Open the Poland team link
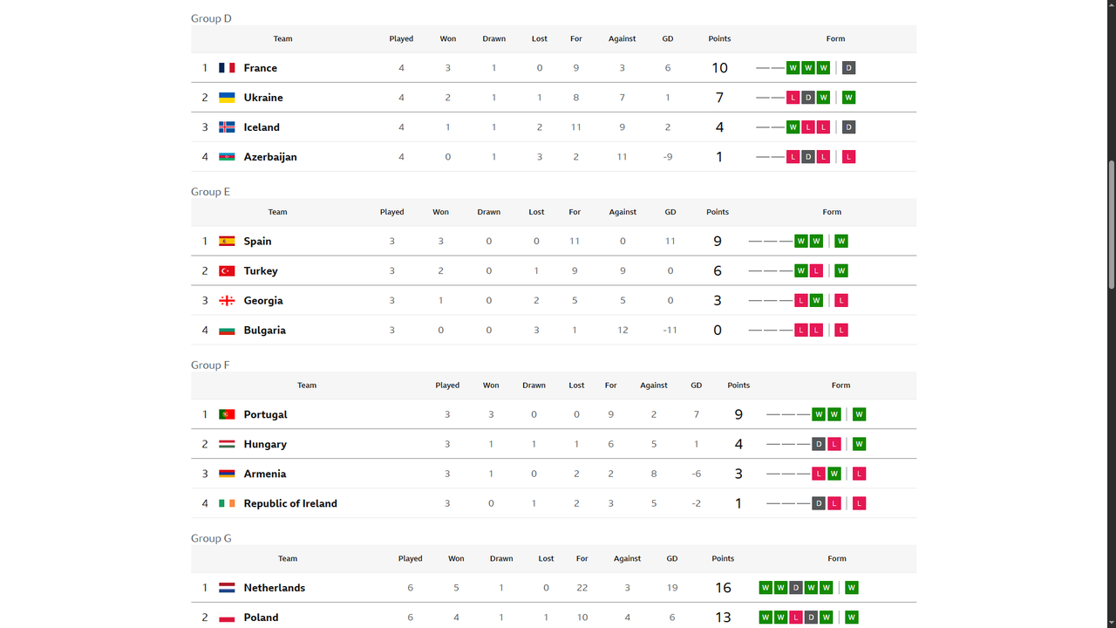The image size is (1116, 628). coord(262,618)
